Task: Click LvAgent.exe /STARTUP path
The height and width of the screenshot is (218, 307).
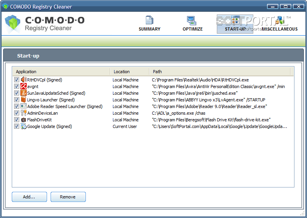Action: pyautogui.click(x=209, y=100)
